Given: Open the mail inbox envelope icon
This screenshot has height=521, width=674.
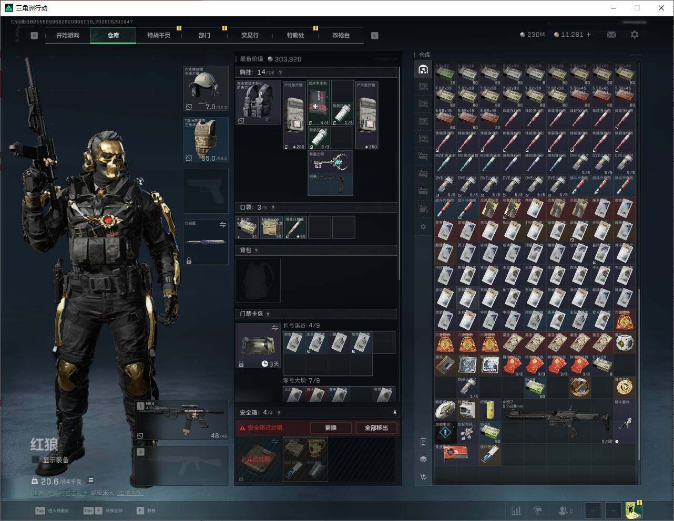Looking at the screenshot, I should click(x=611, y=35).
